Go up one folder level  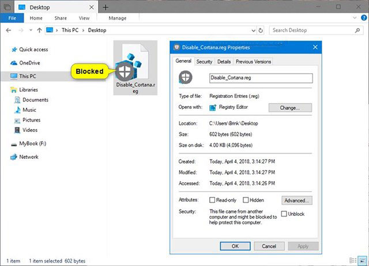39,30
